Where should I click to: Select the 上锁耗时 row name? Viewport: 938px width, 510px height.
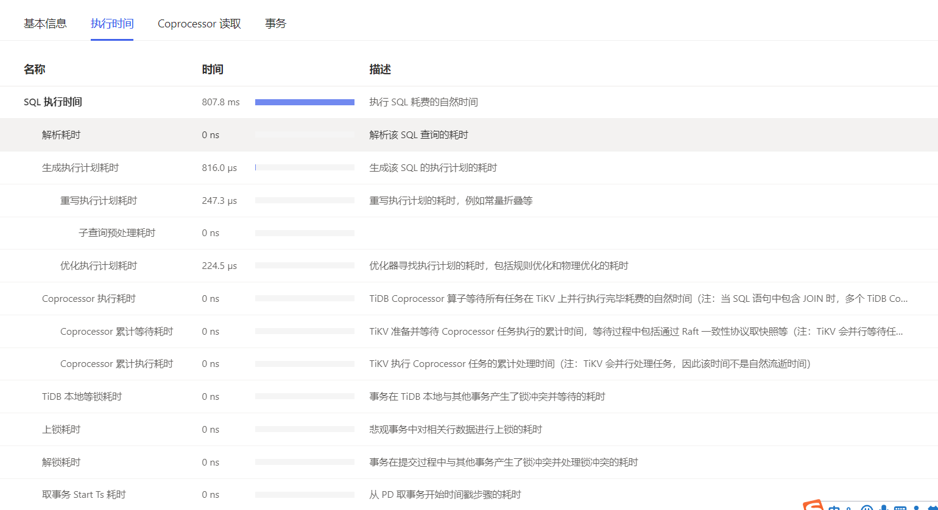coord(61,430)
